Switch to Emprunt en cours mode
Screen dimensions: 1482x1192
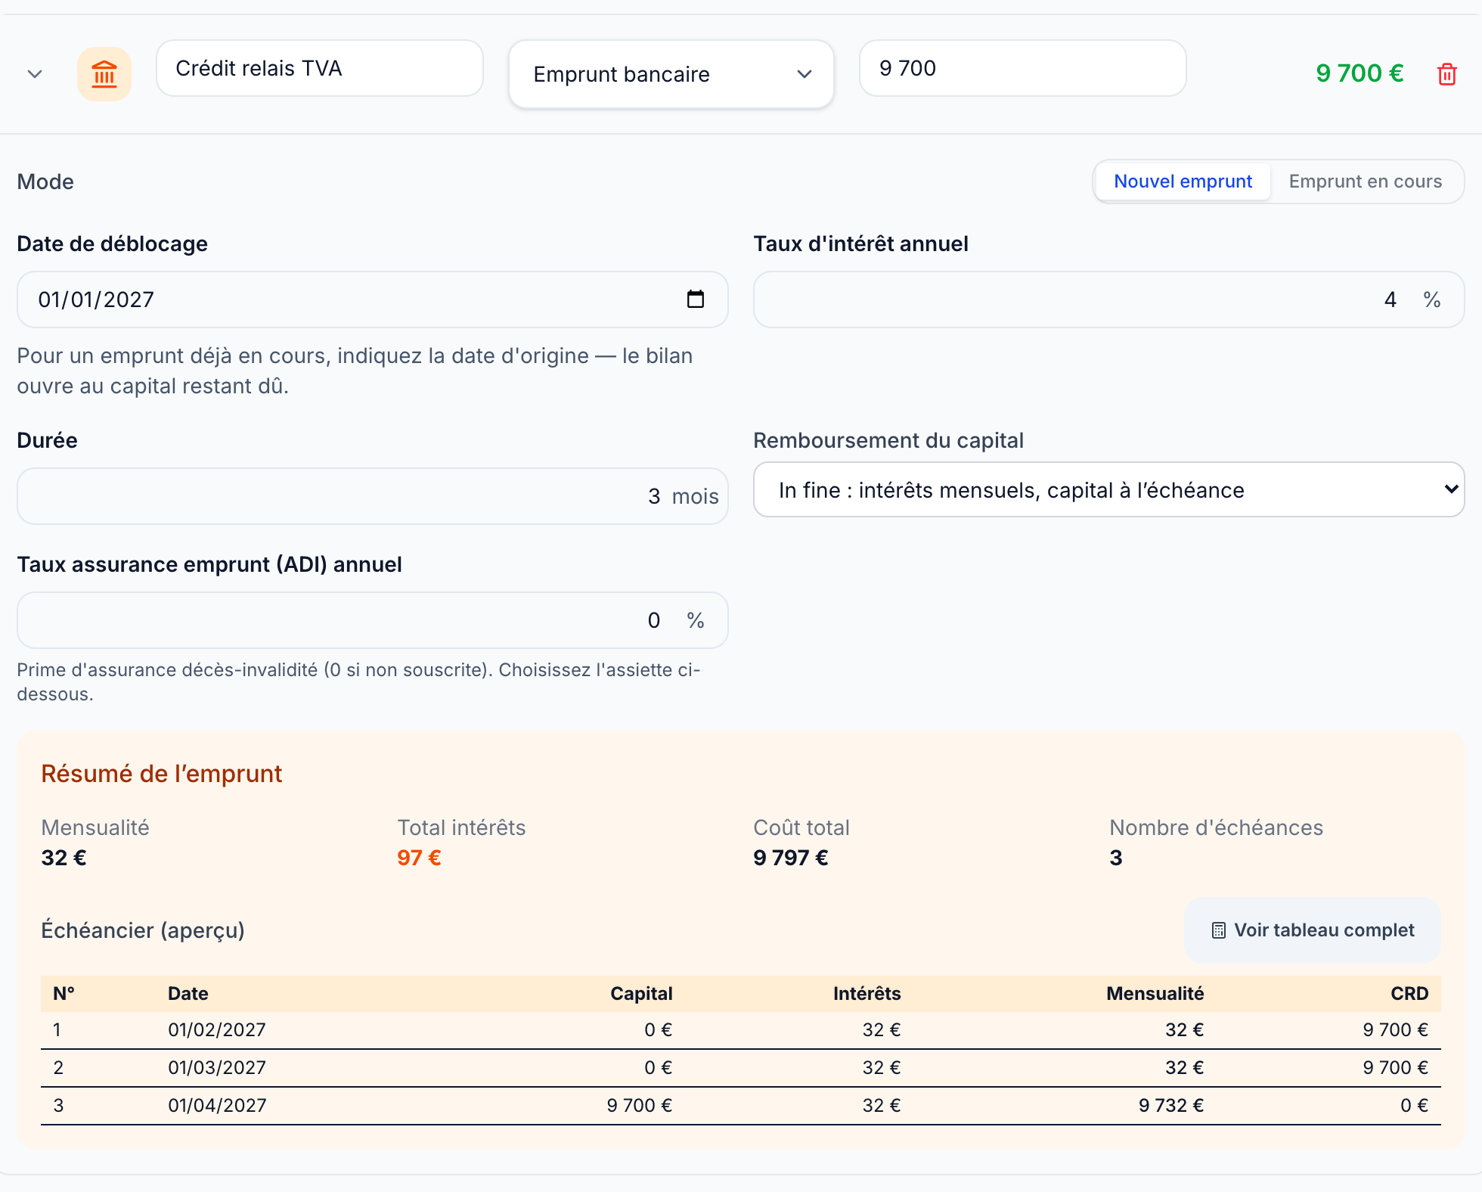(x=1366, y=182)
